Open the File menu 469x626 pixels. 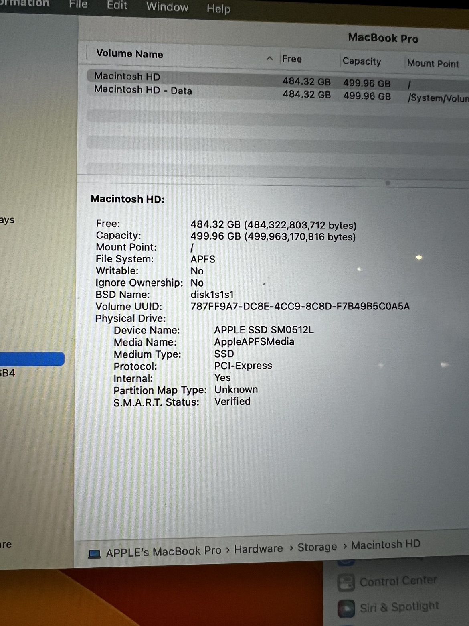coord(78,5)
